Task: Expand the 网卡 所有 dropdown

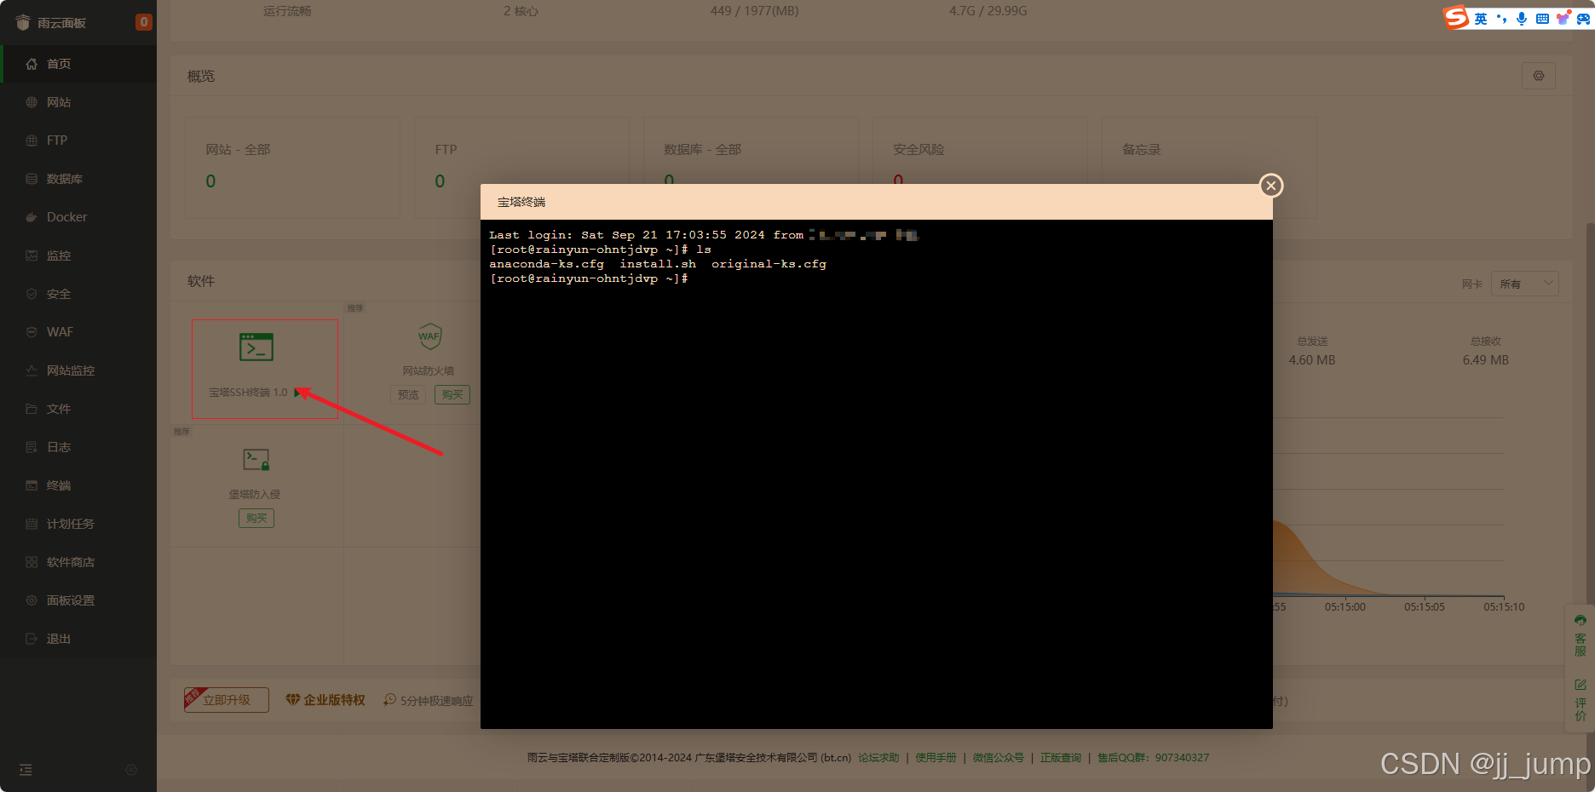Action: click(1525, 284)
